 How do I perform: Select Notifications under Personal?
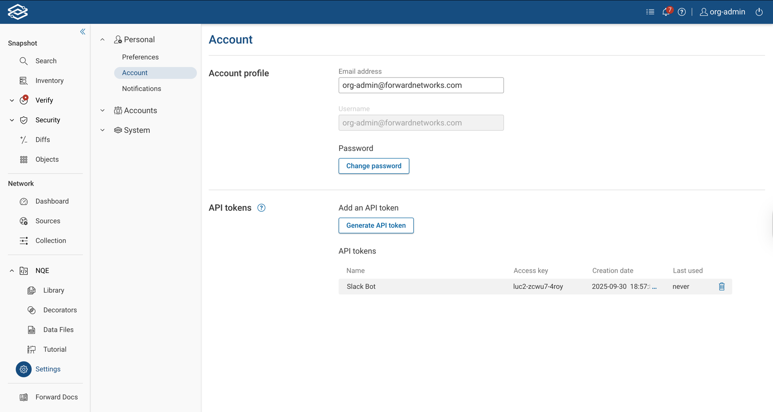coord(141,88)
